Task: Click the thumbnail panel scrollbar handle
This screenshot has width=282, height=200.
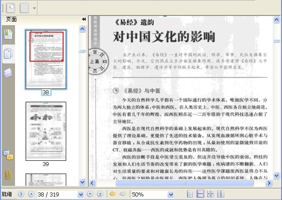Action: (x=83, y=51)
